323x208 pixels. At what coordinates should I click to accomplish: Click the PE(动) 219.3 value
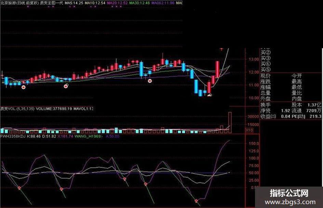[307, 116]
